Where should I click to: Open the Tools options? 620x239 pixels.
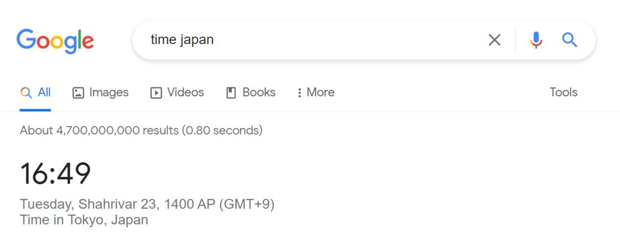[563, 92]
